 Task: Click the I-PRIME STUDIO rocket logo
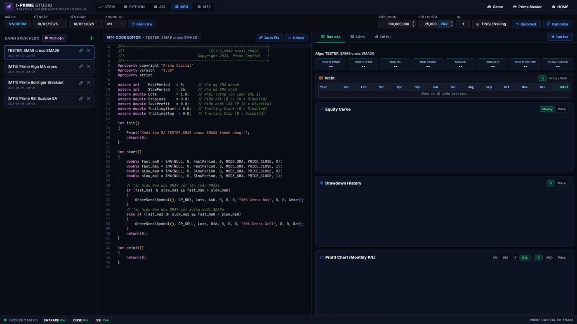tap(9, 7)
